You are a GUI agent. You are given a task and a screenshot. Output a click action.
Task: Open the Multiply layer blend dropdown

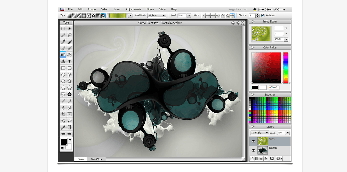pos(260,133)
